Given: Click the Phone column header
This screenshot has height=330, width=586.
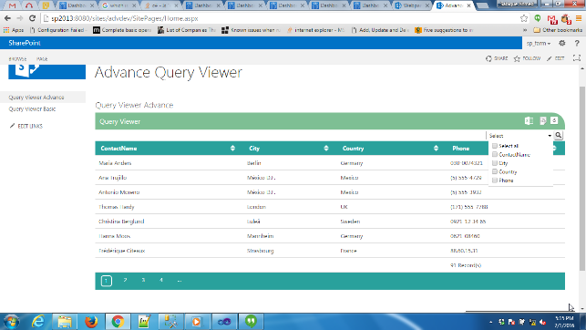Looking at the screenshot, I should click(x=461, y=148).
